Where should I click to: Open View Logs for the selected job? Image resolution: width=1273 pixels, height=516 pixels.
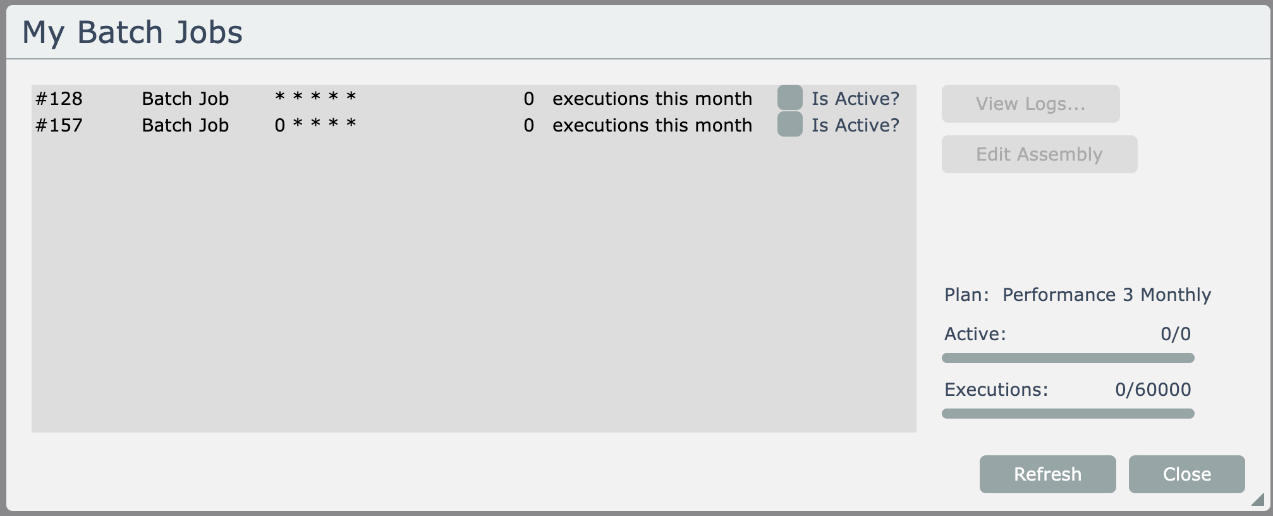pyautogui.click(x=1030, y=104)
